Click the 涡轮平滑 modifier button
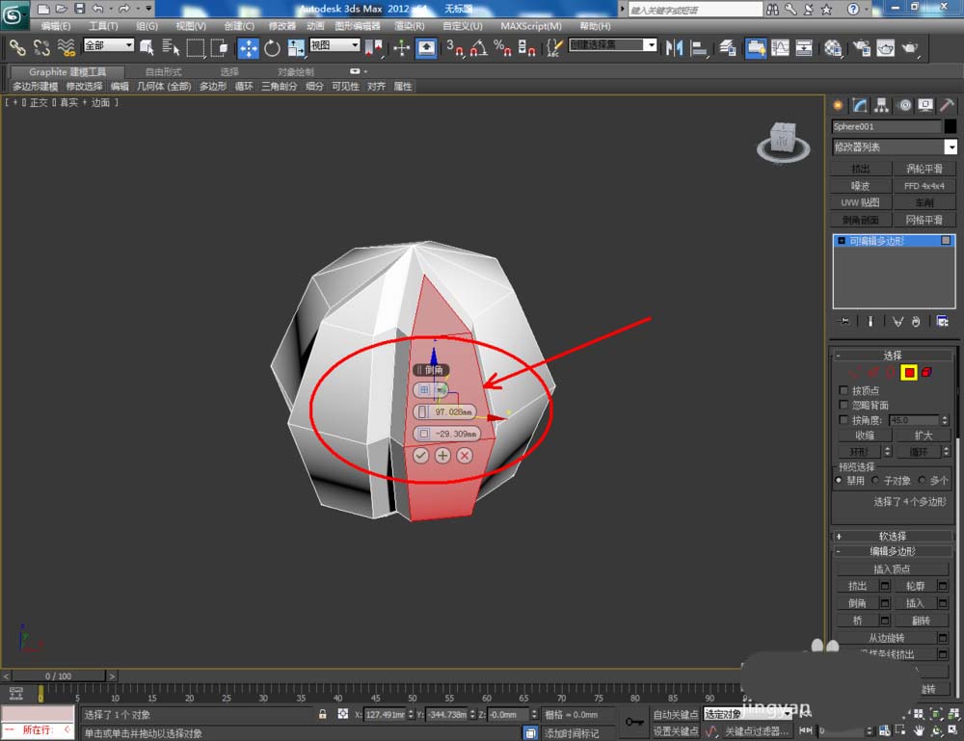 pyautogui.click(x=924, y=169)
